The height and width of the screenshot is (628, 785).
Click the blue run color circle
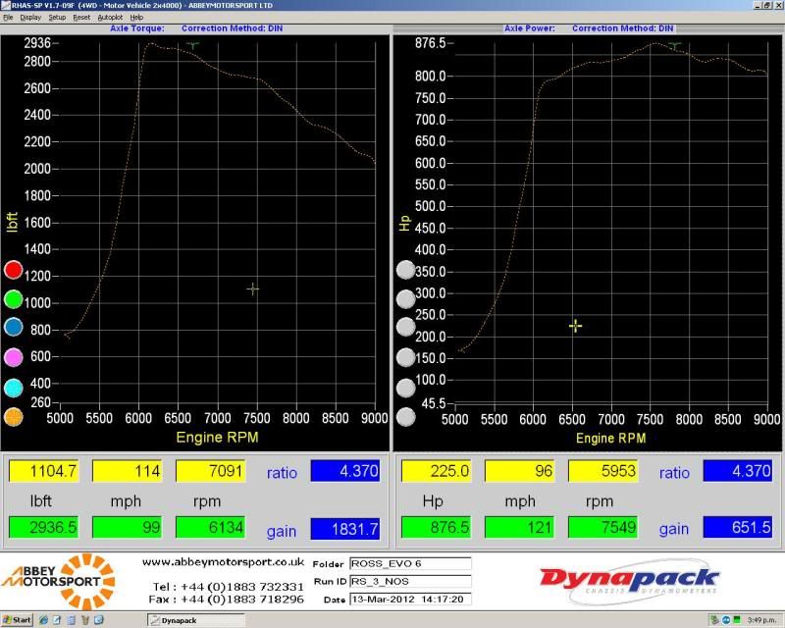[x=14, y=327]
